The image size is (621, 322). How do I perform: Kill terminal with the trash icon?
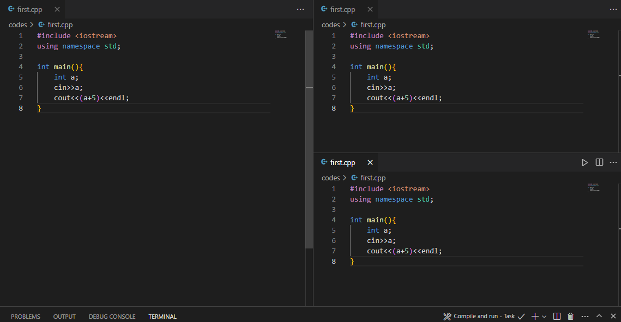[x=570, y=317]
